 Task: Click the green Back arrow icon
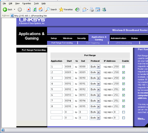(5, 10)
